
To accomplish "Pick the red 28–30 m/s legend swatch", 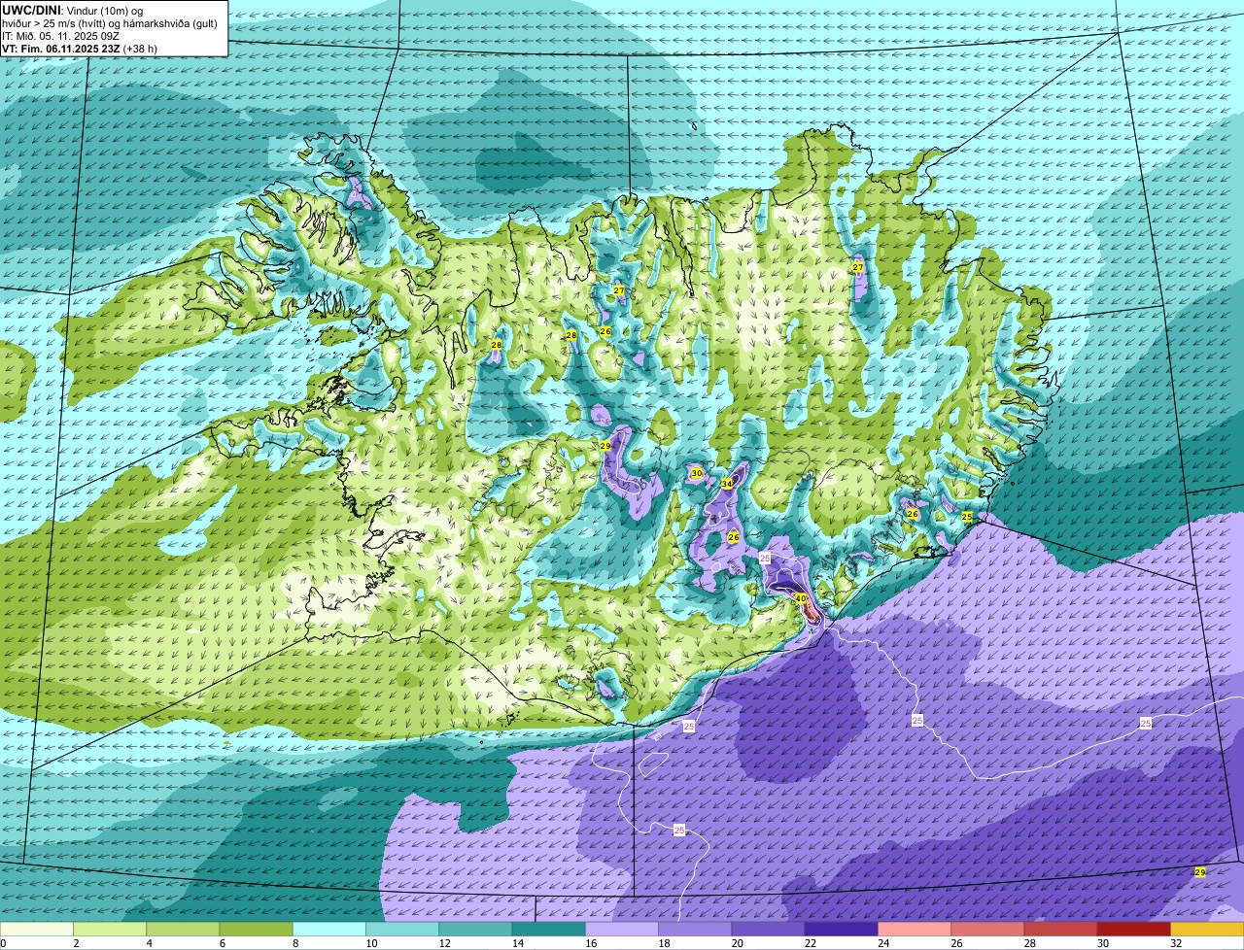I will 1061,929.
